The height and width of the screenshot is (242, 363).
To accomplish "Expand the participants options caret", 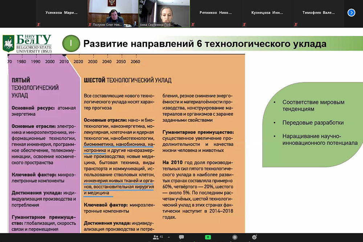I will tap(168, 237).
